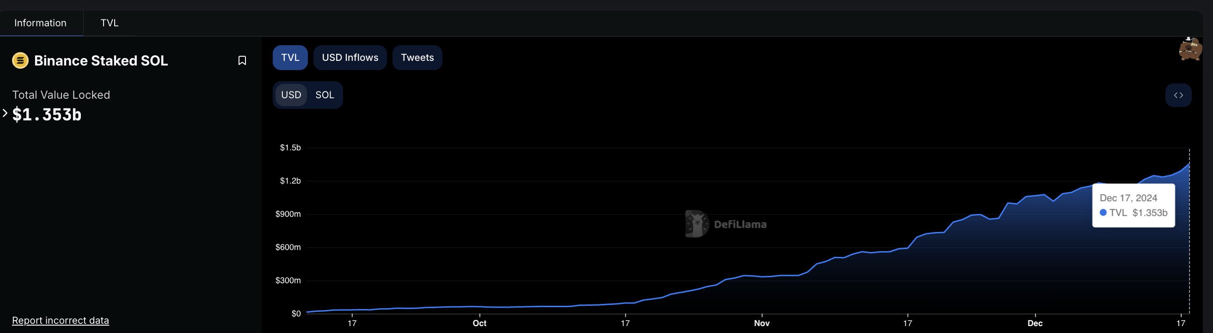Click the Dec 17, 2024 tooltip box
Screen dimensions: 1213x333
(x=1133, y=205)
